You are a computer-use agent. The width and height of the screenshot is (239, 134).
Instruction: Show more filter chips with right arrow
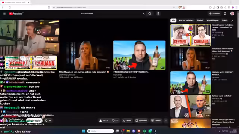(x=232, y=20)
